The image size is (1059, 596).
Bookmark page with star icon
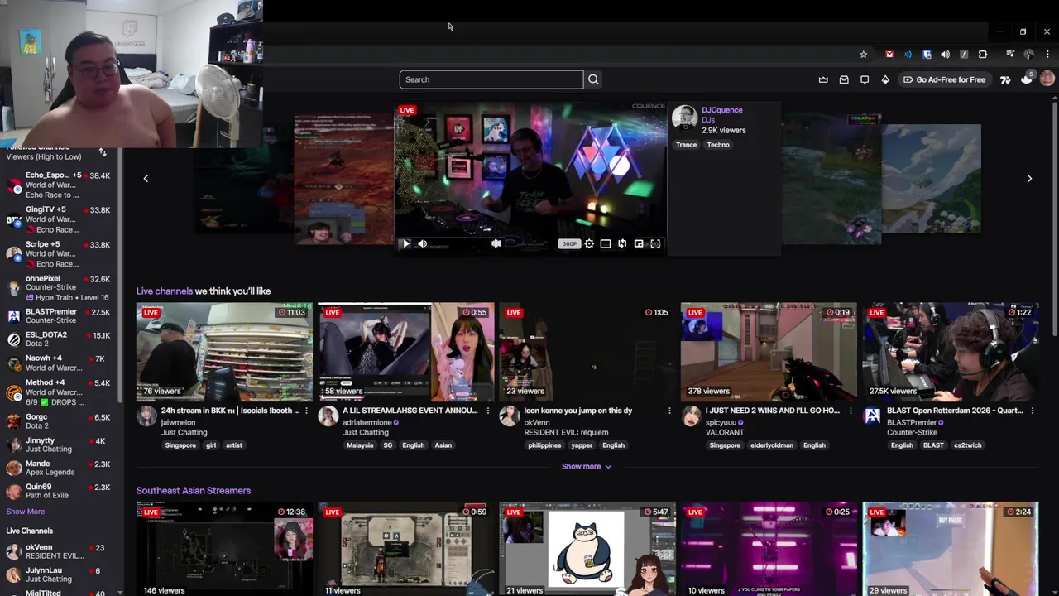click(863, 55)
